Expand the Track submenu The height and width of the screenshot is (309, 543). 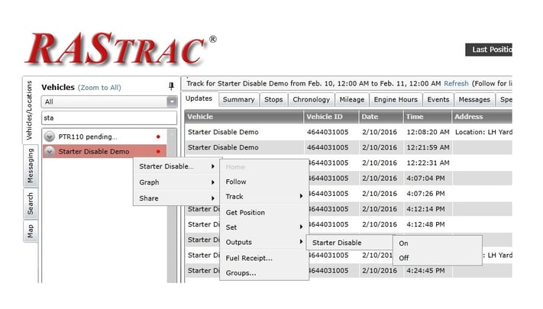pyautogui.click(x=263, y=197)
